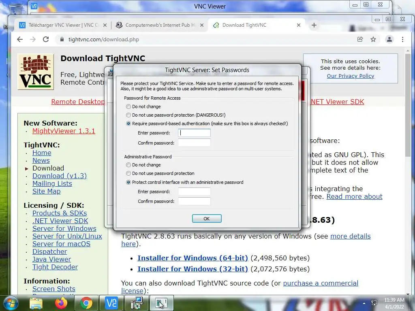Open MightyViewer 1.3.1 link
Viewport: 415px width, 311px height.
[x=64, y=131]
